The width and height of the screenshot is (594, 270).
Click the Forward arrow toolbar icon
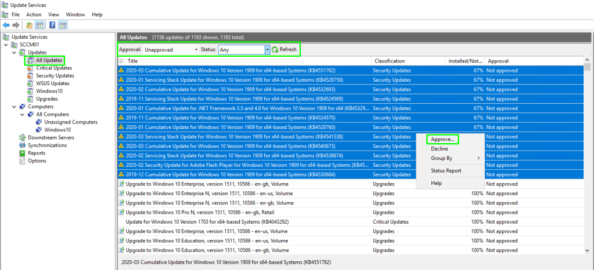click(x=15, y=25)
